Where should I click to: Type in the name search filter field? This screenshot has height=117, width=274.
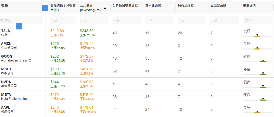click(x=21, y=20)
